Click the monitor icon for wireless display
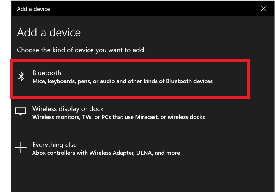Image resolution: width=275 pixels, height=192 pixels. pos(20,111)
